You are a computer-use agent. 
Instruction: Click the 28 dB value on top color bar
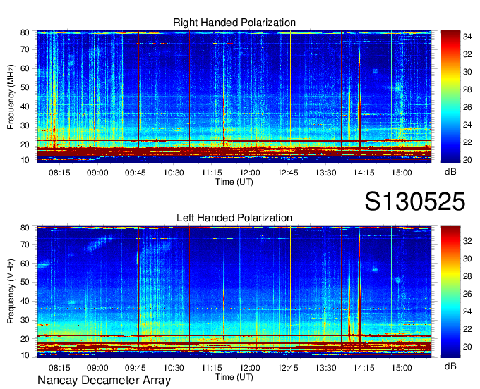click(467, 89)
